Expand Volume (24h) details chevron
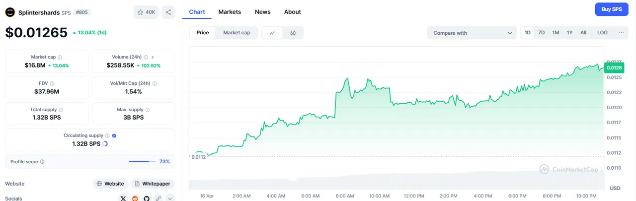 tap(153, 57)
